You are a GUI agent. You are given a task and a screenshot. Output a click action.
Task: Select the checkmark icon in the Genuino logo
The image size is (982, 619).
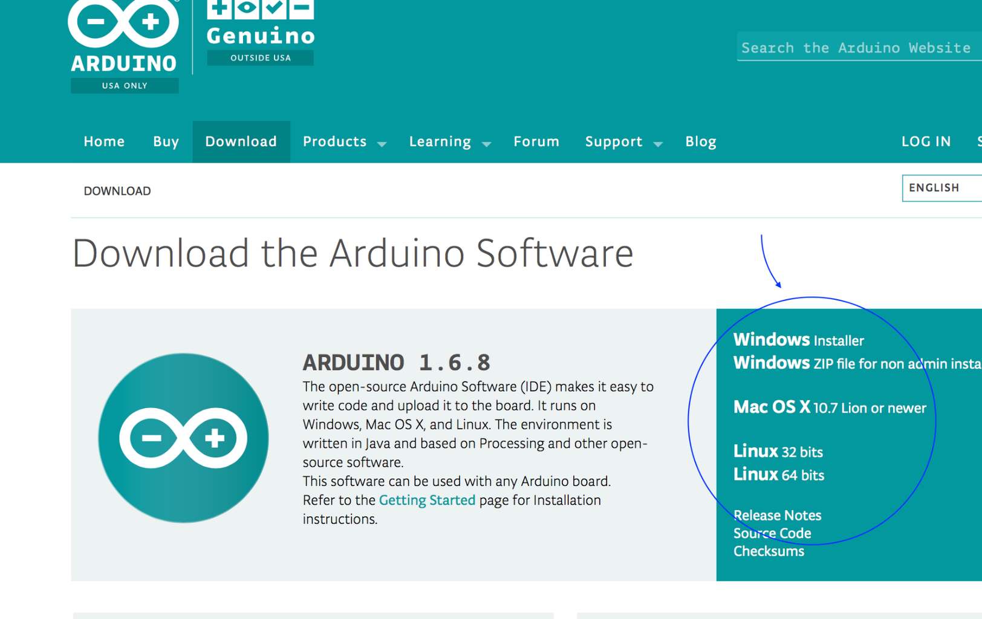tap(275, 8)
